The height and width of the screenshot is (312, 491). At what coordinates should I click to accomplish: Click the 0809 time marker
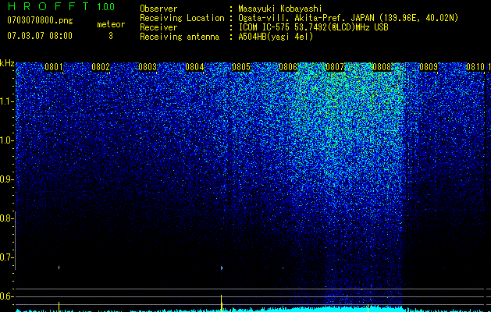point(429,67)
